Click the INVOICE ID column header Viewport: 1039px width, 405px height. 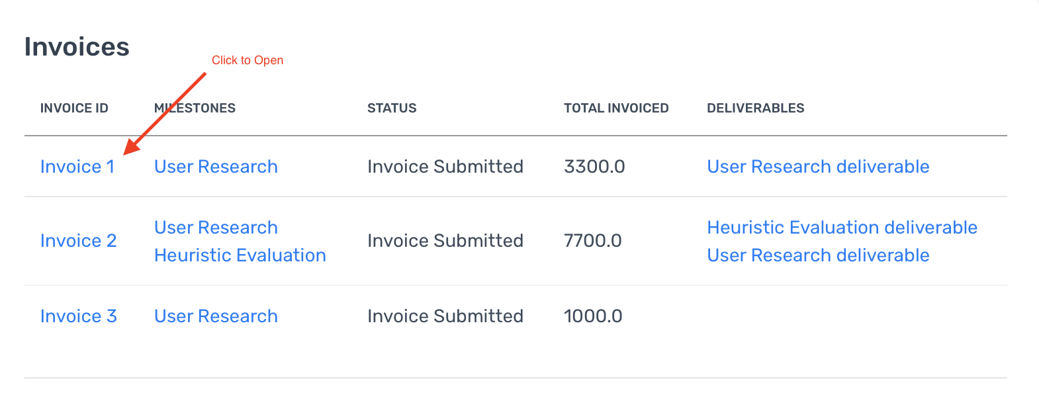(74, 109)
